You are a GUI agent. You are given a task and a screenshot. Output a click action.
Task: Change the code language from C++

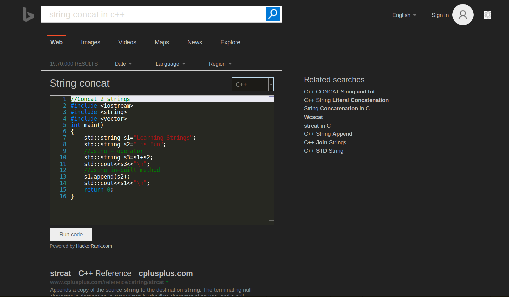click(252, 84)
